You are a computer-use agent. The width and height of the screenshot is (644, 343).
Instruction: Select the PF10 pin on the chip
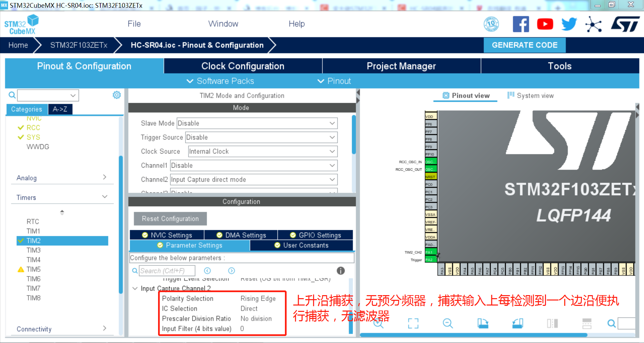(x=431, y=154)
